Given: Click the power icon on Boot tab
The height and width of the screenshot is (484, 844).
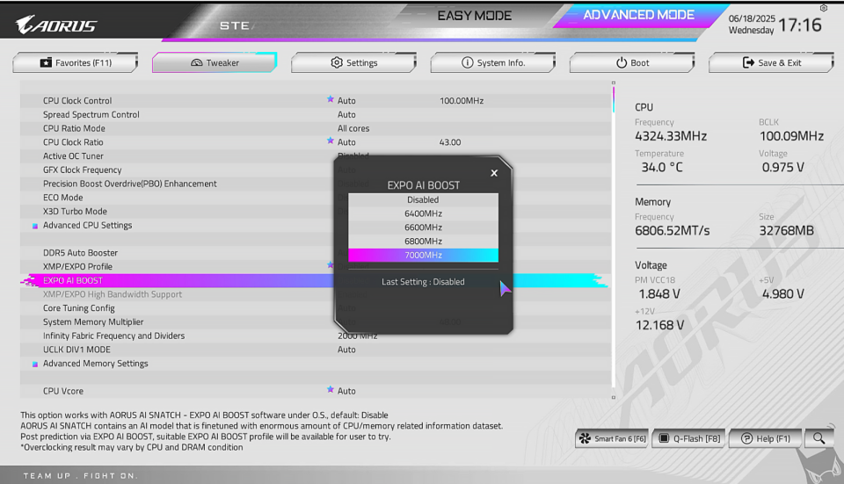Looking at the screenshot, I should tap(622, 62).
